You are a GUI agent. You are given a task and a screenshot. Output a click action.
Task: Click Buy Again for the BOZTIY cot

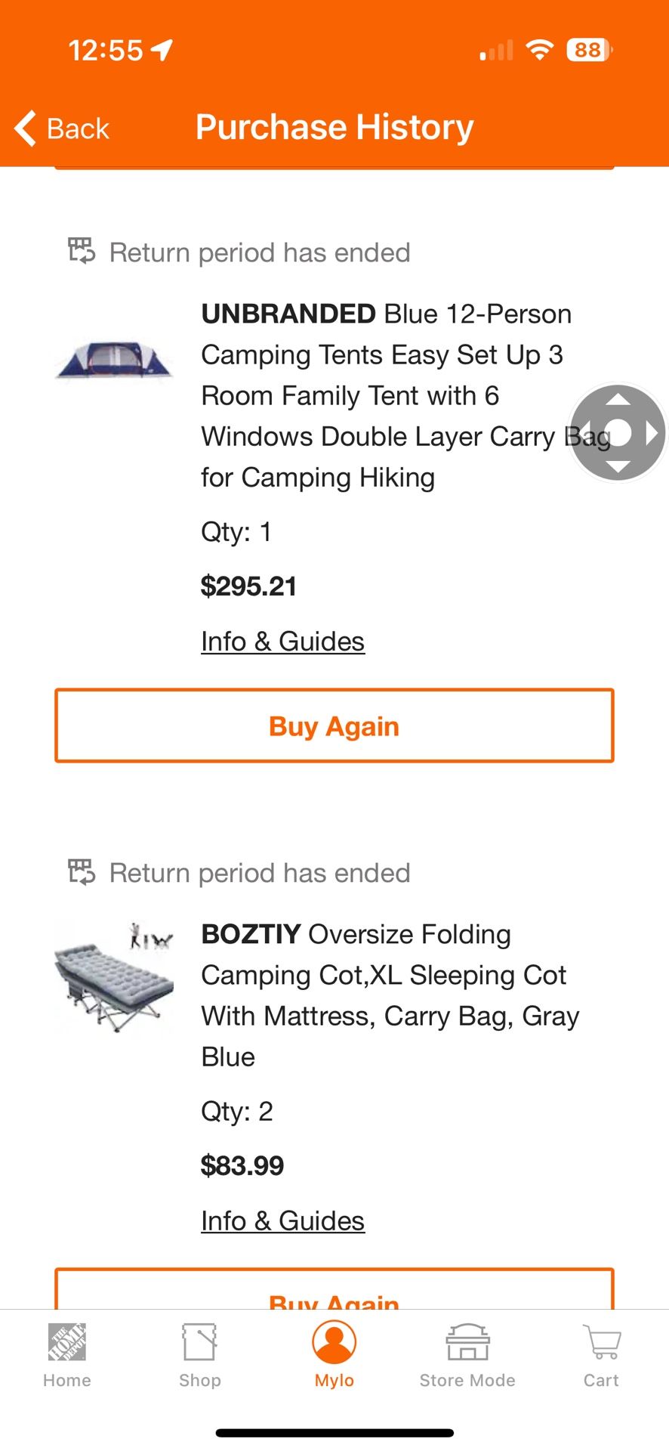(x=334, y=1294)
